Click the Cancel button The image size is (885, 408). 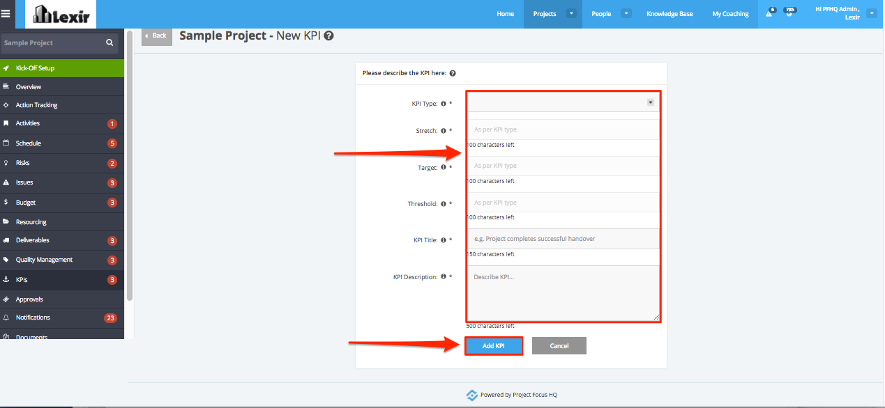click(x=559, y=346)
